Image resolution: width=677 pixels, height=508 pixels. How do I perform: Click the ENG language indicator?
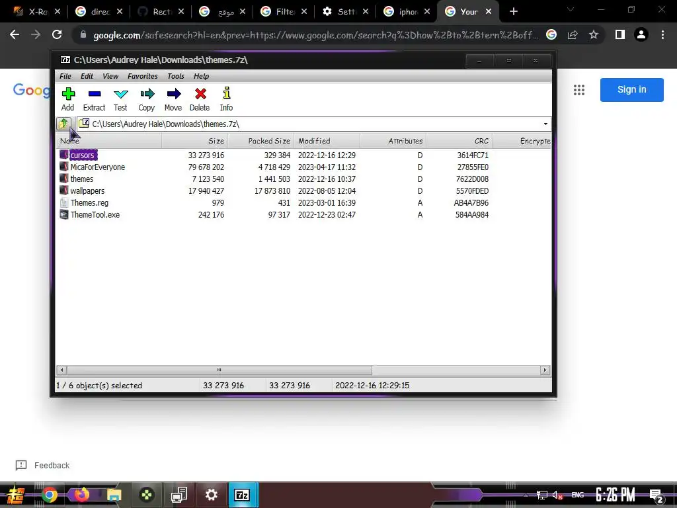(578, 495)
